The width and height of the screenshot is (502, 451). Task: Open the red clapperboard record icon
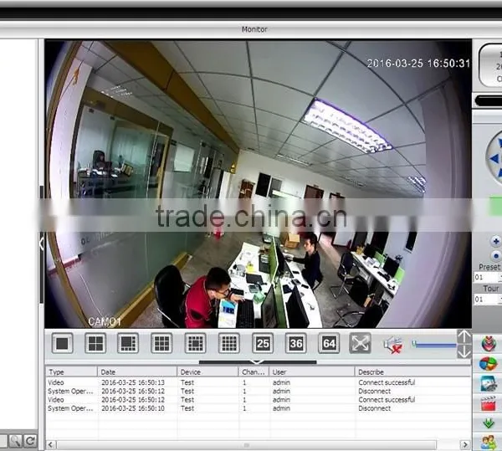click(489, 403)
